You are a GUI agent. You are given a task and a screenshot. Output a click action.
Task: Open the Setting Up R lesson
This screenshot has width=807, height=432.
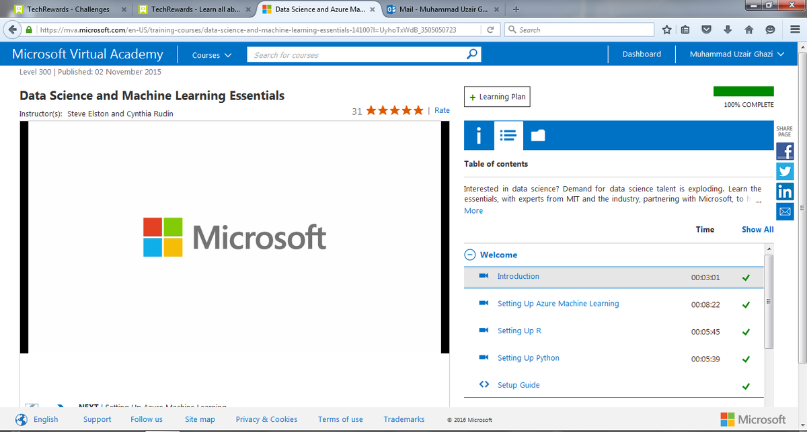(x=519, y=331)
